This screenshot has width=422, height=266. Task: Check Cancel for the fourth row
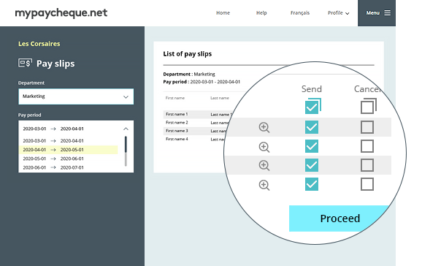pyautogui.click(x=367, y=184)
